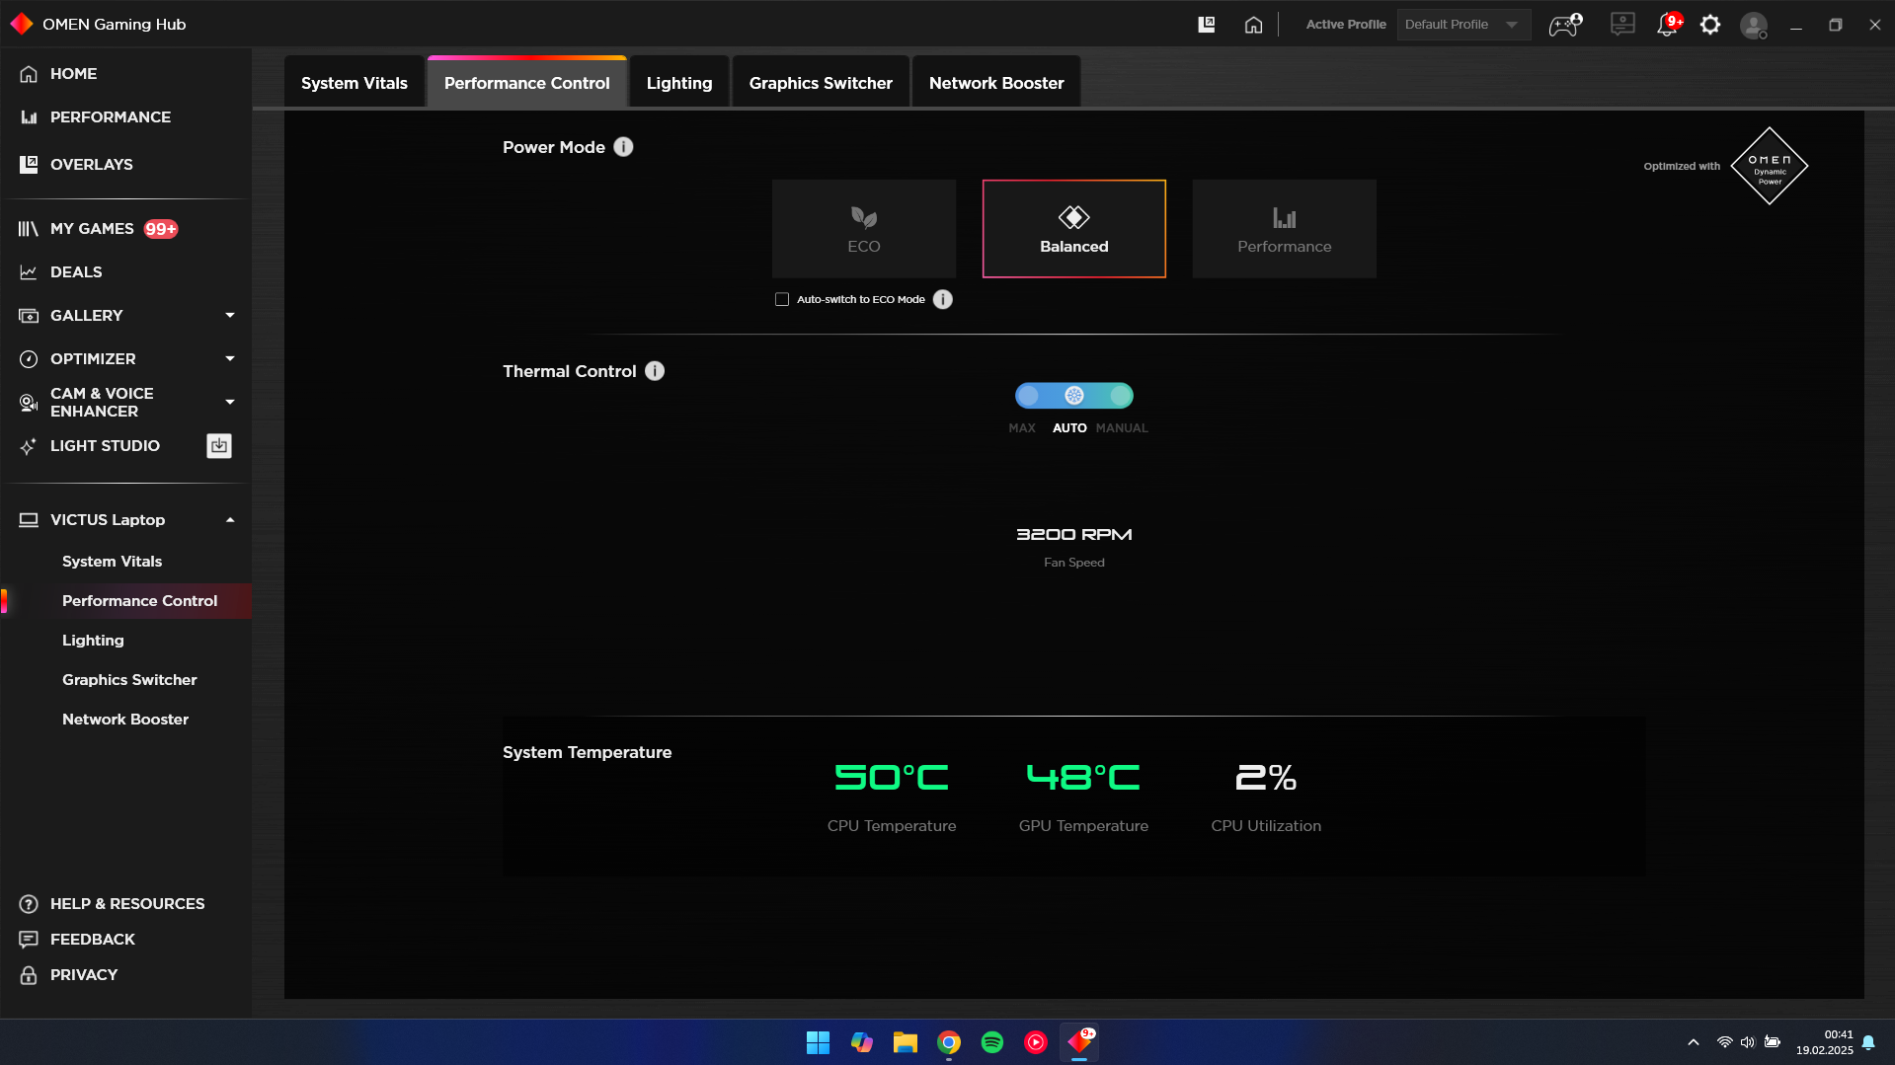Open the user account avatar
Screen dimensions: 1895x1065
1754,25
